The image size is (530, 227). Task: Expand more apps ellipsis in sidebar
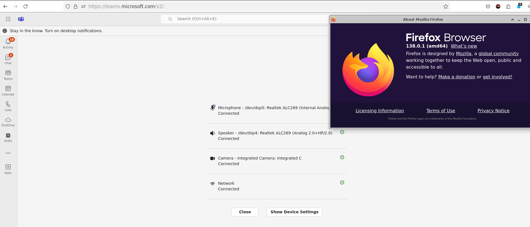[x=8, y=153]
